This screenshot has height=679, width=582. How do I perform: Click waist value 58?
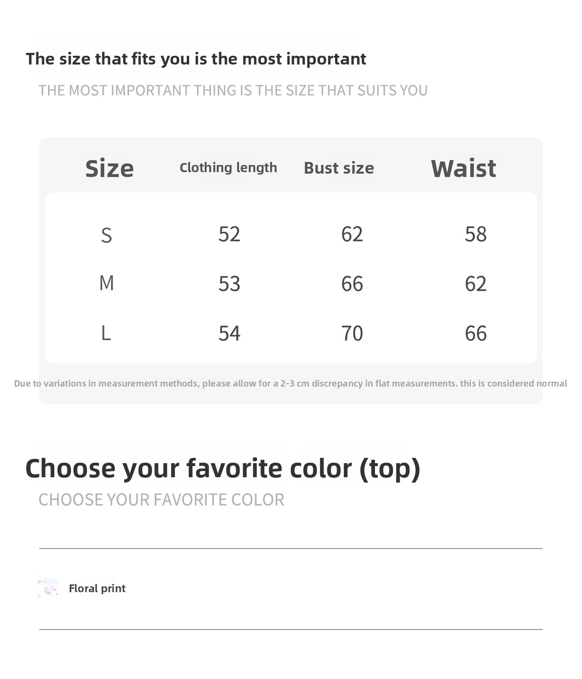(476, 234)
